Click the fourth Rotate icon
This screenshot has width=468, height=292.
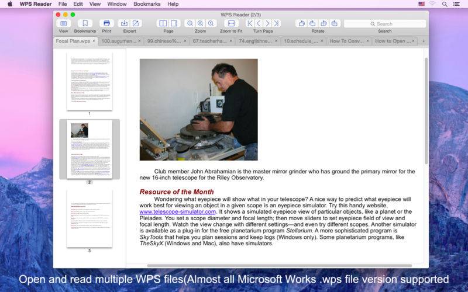[335, 23]
